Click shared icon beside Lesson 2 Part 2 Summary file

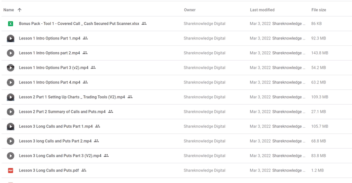pos(110,111)
